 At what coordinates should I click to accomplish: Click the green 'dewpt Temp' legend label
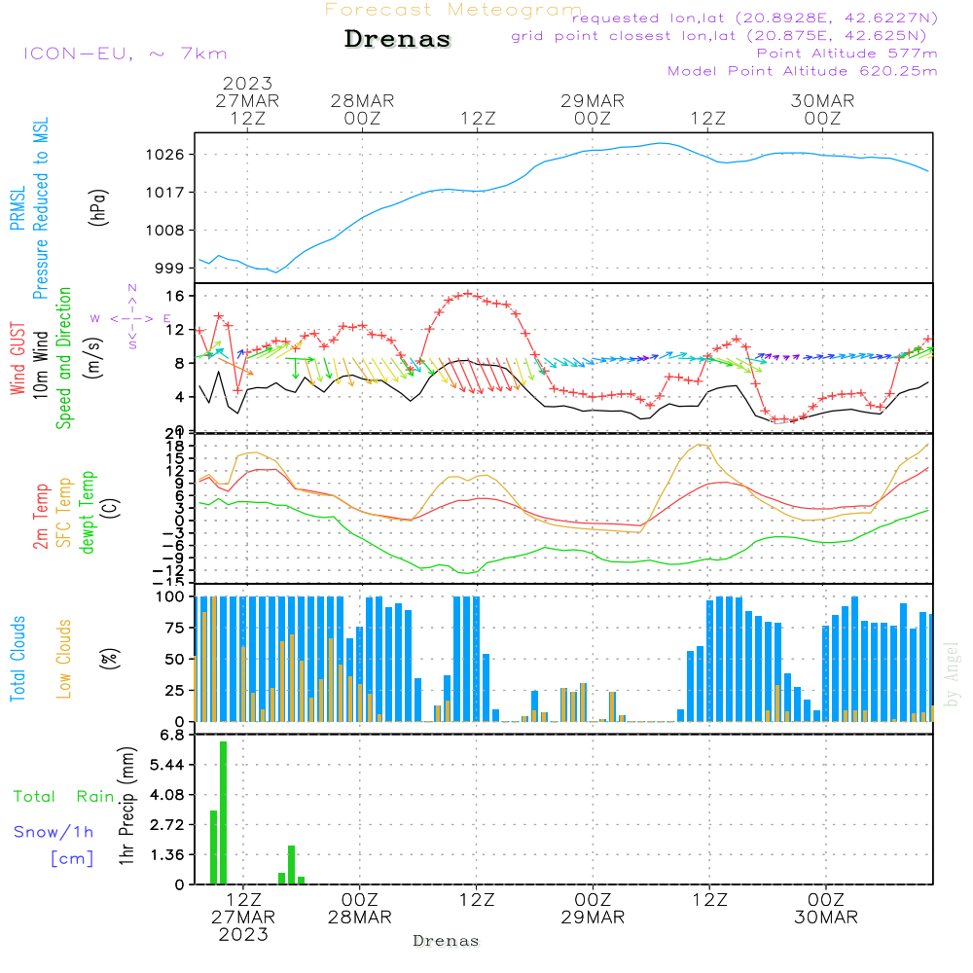click(x=87, y=512)
